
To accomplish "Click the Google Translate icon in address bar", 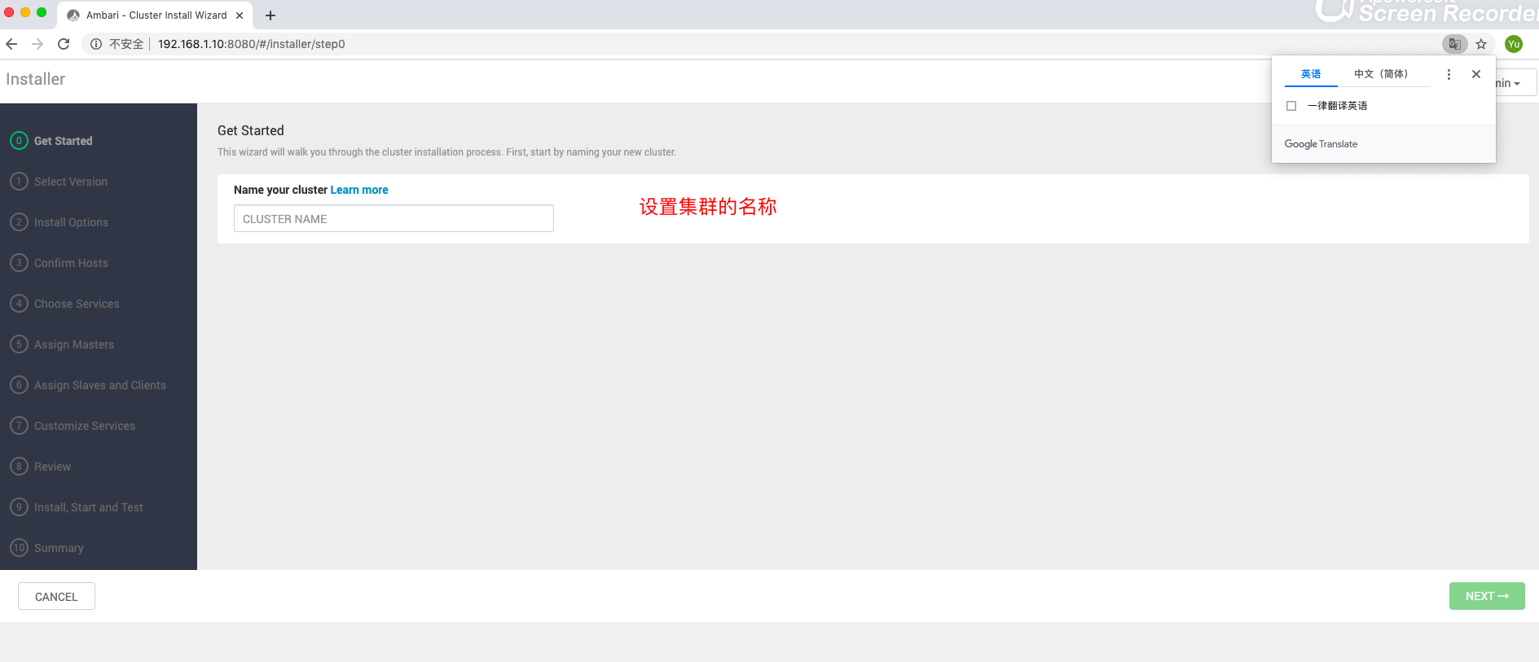I will click(1454, 44).
